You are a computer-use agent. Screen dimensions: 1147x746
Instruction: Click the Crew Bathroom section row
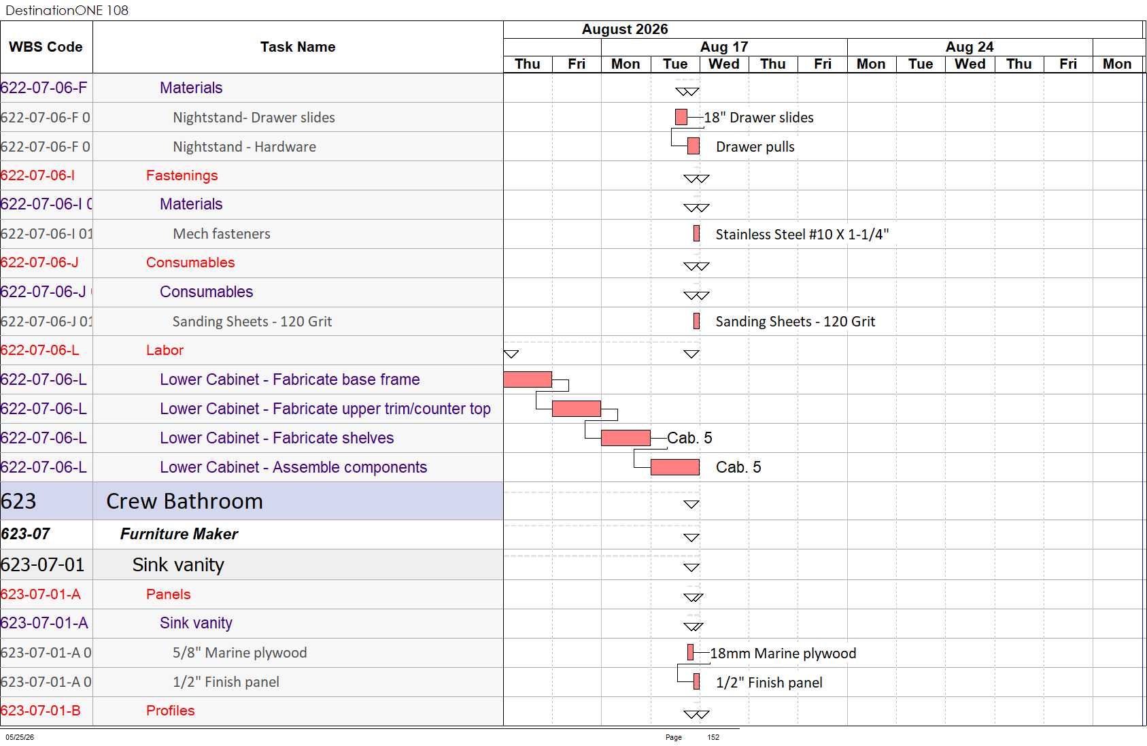(252, 501)
